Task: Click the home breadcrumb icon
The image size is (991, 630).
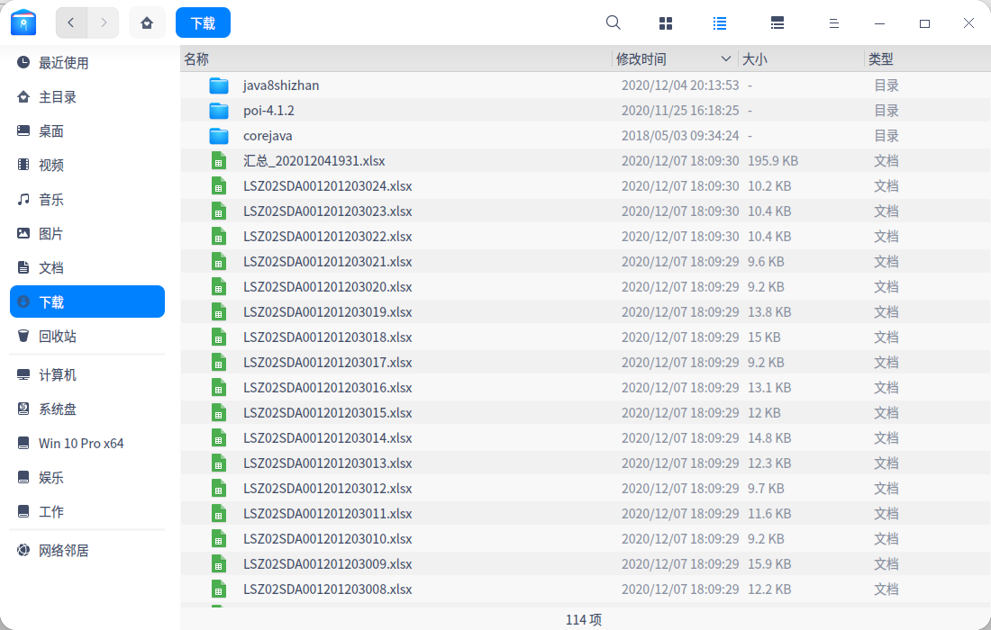Action: (x=147, y=22)
